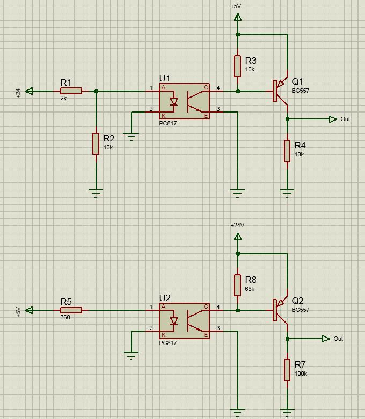This screenshot has height=419, width=365.
Task: Select the U1 optocoupler body
Action: pyautogui.click(x=184, y=101)
